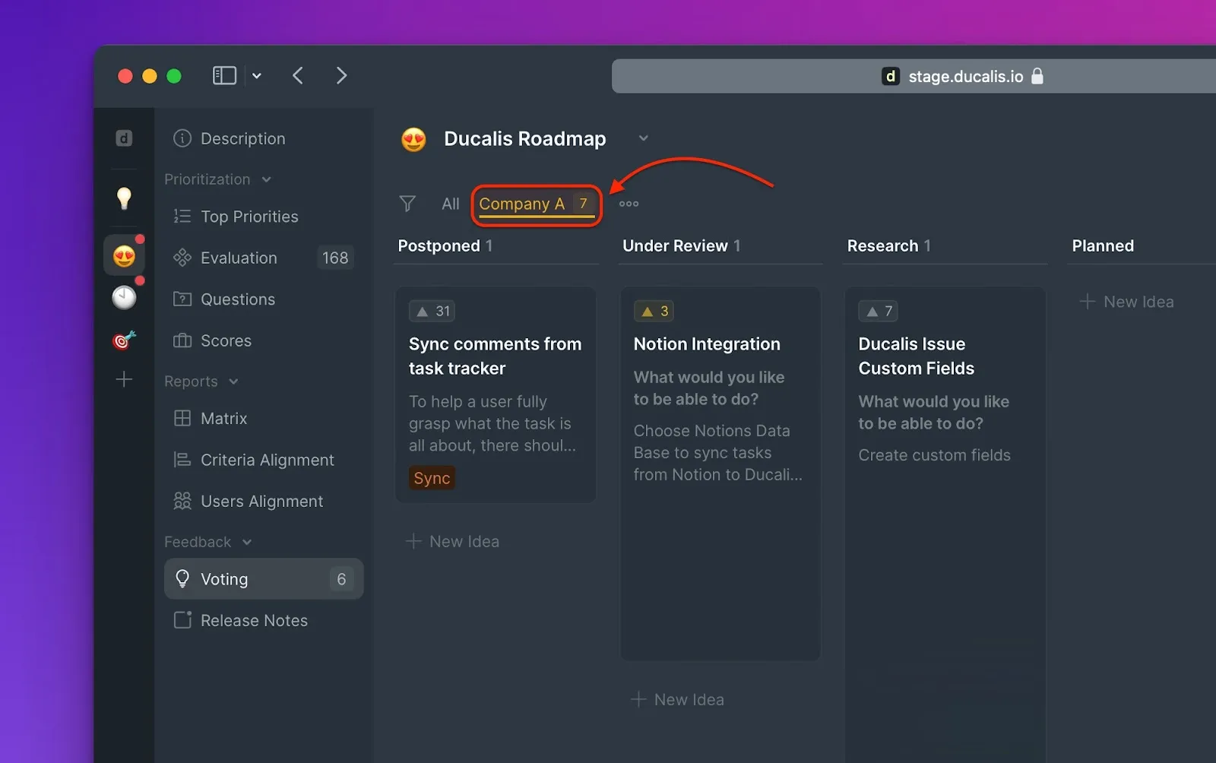The height and width of the screenshot is (763, 1216).
Task: Add New Idea under Postponed column
Action: pyautogui.click(x=454, y=541)
